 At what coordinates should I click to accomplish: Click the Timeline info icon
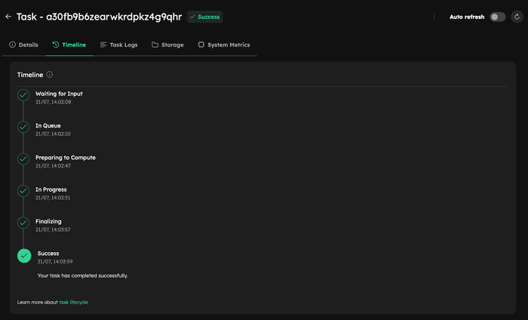coord(50,75)
